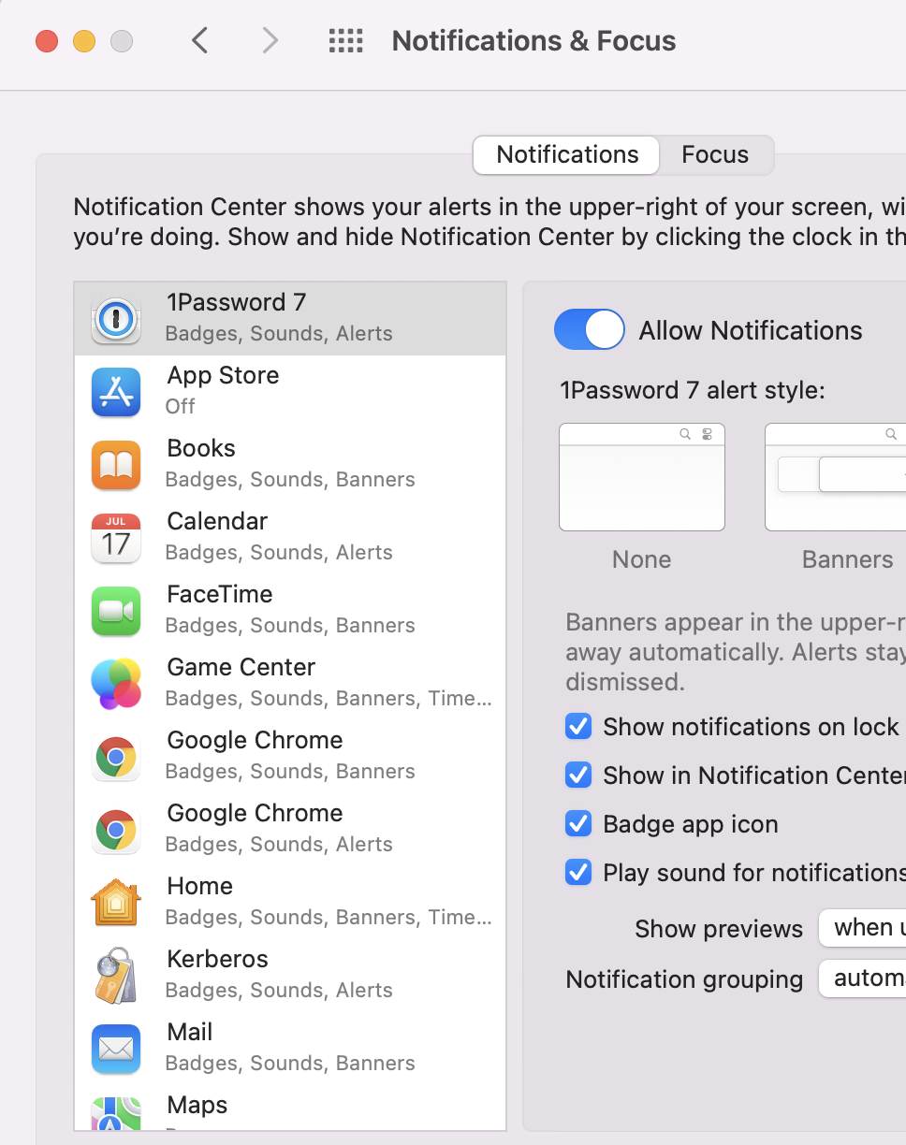
Task: Select the Home label in list
Action: point(200,887)
